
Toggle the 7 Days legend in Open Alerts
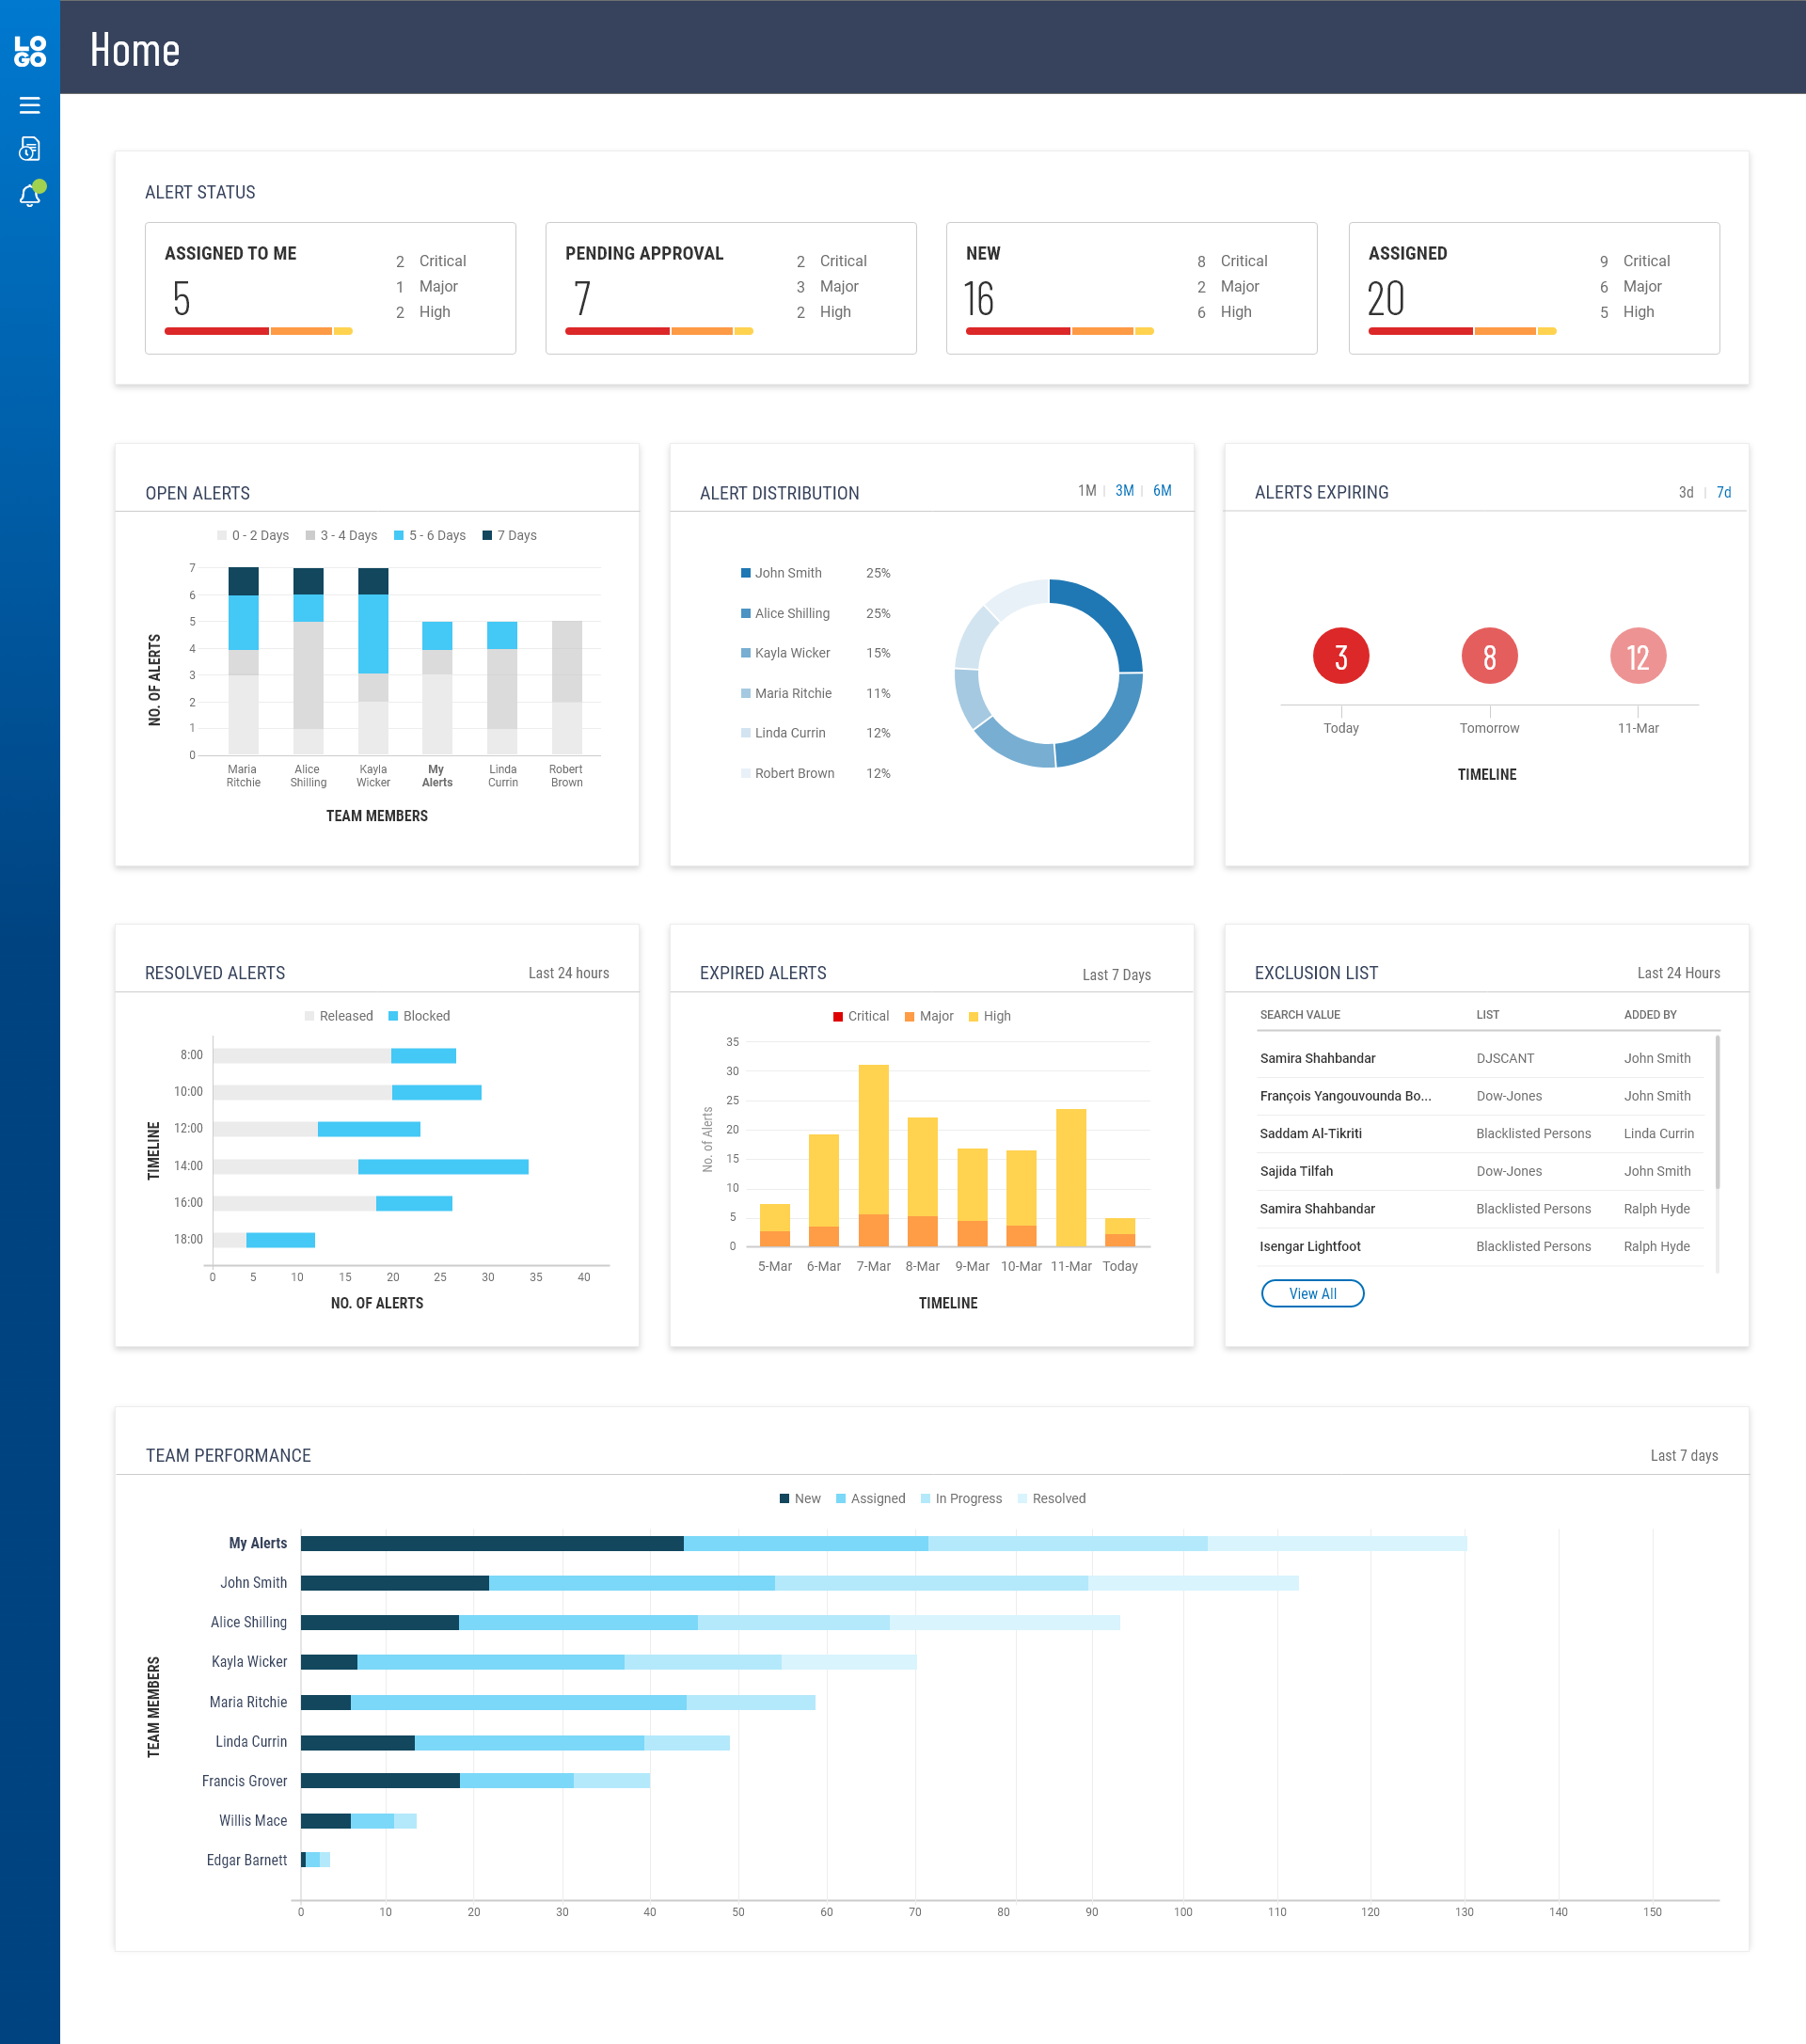coord(509,536)
